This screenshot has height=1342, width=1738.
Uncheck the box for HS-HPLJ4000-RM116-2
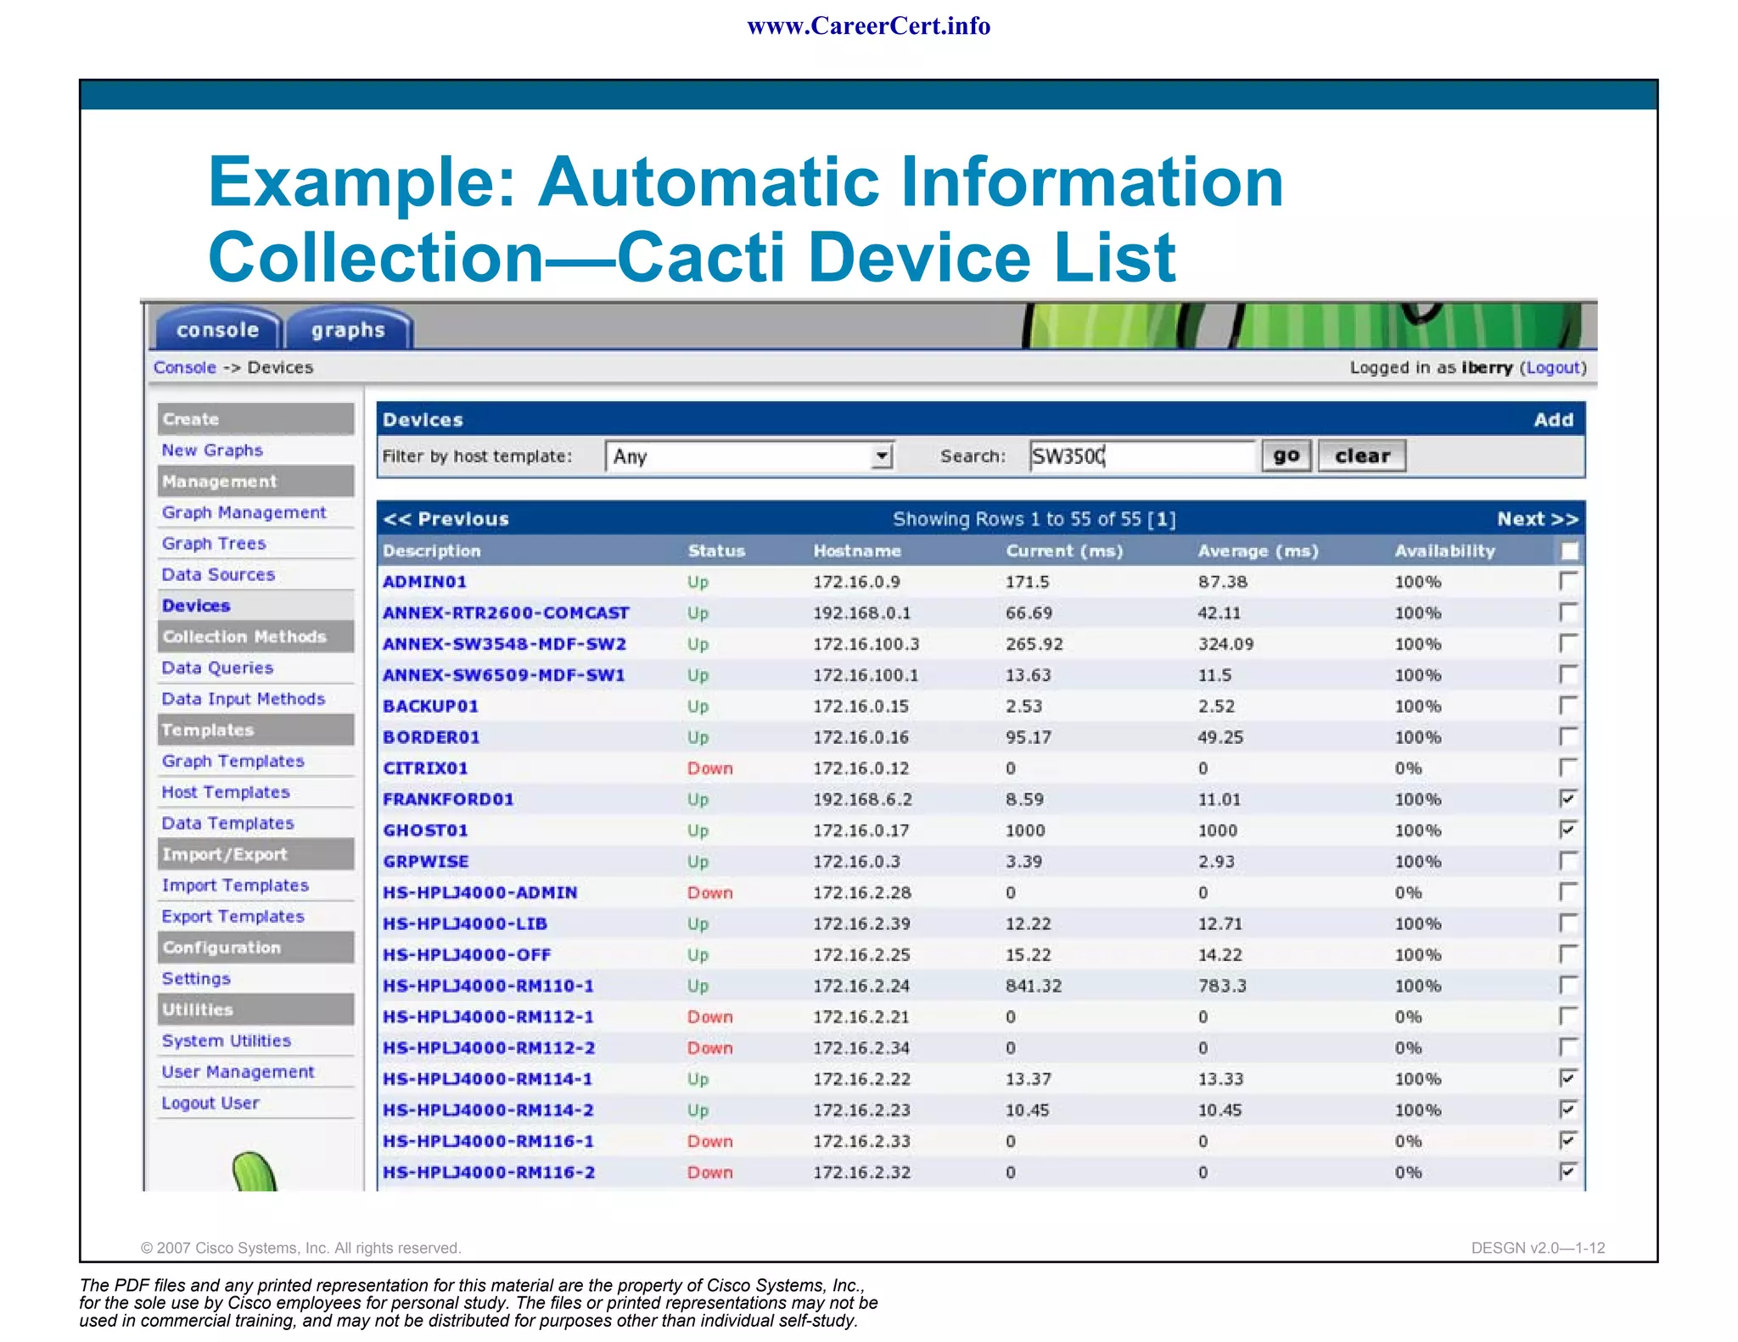[x=1568, y=1171]
